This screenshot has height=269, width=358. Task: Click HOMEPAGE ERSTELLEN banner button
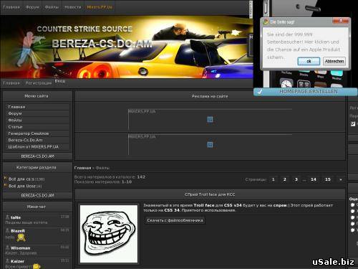coord(306,92)
